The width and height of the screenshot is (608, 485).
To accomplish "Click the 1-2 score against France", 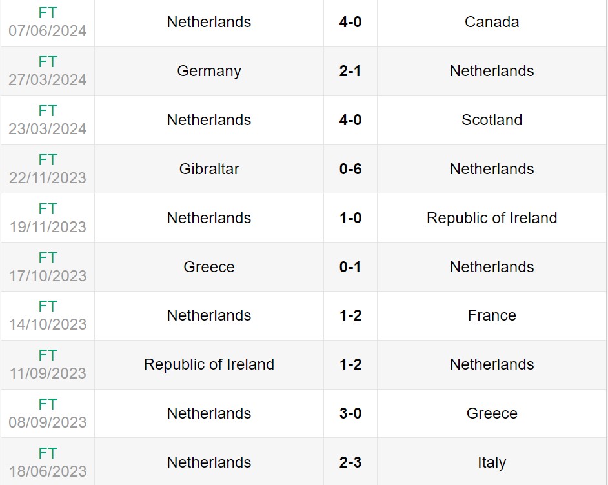I will pyautogui.click(x=350, y=315).
